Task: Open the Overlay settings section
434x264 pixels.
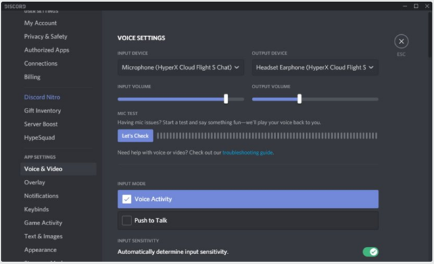Action: (x=35, y=182)
